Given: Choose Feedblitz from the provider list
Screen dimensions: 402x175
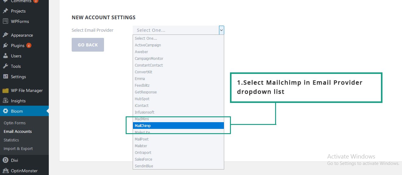Looking at the screenshot, I should pos(178,85).
